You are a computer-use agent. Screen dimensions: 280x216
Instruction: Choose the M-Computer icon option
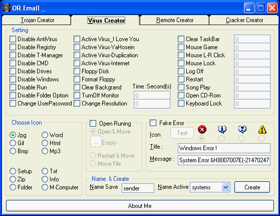tap(45, 187)
